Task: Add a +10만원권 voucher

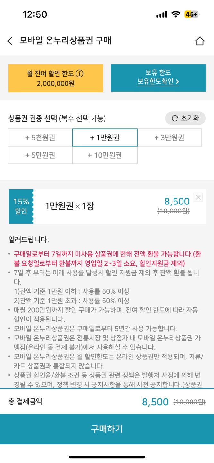Action: (105, 155)
